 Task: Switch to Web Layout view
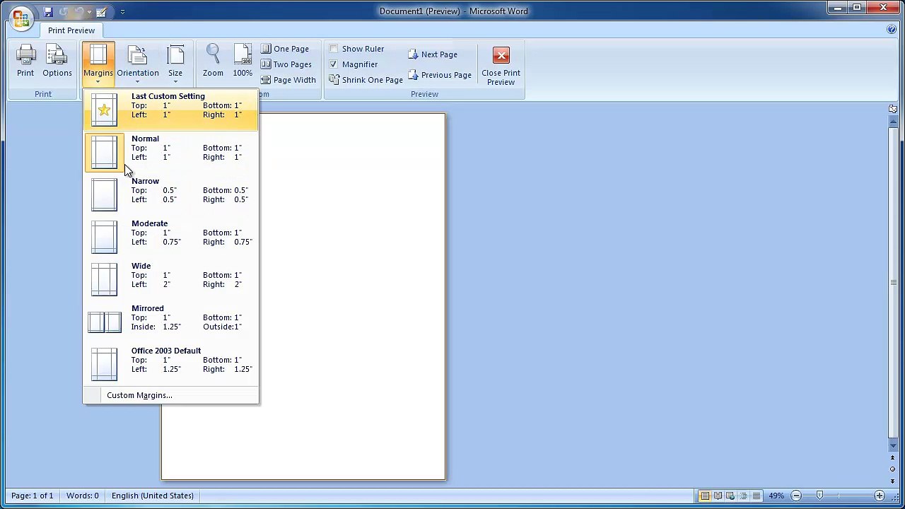click(730, 496)
